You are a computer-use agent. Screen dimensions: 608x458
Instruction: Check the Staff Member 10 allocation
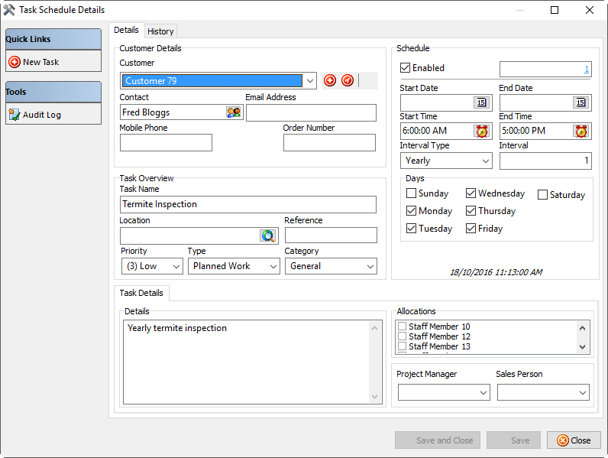(402, 326)
